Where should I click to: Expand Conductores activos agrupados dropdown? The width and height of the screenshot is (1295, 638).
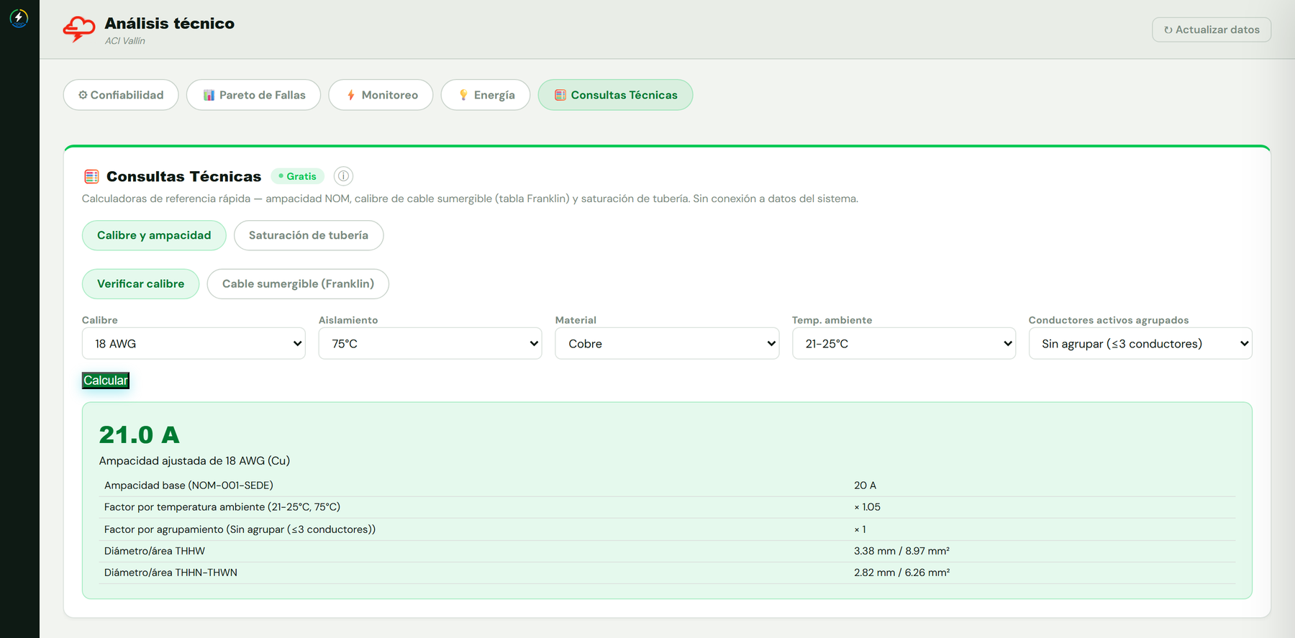point(1140,344)
